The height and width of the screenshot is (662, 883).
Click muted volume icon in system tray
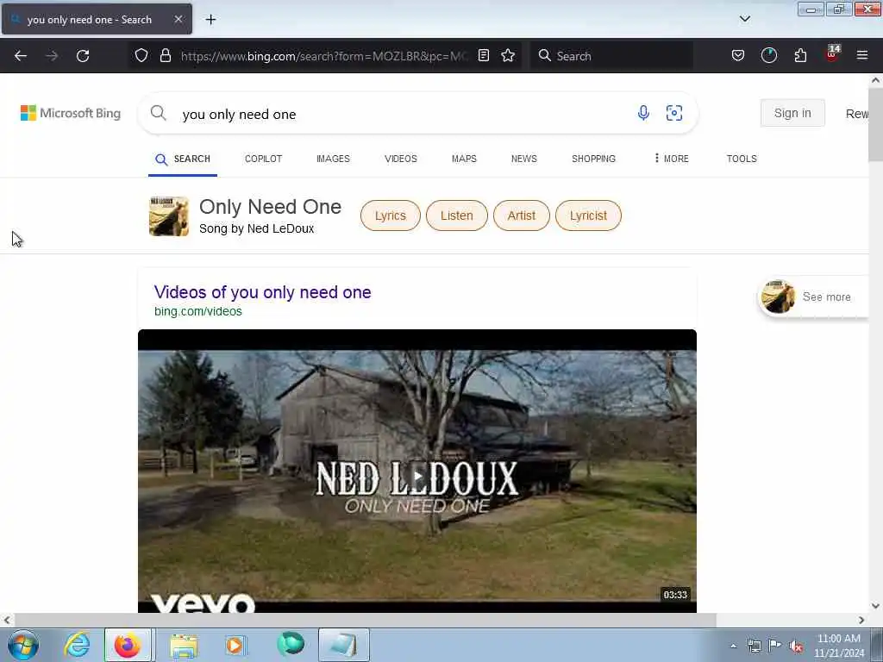[796, 646]
